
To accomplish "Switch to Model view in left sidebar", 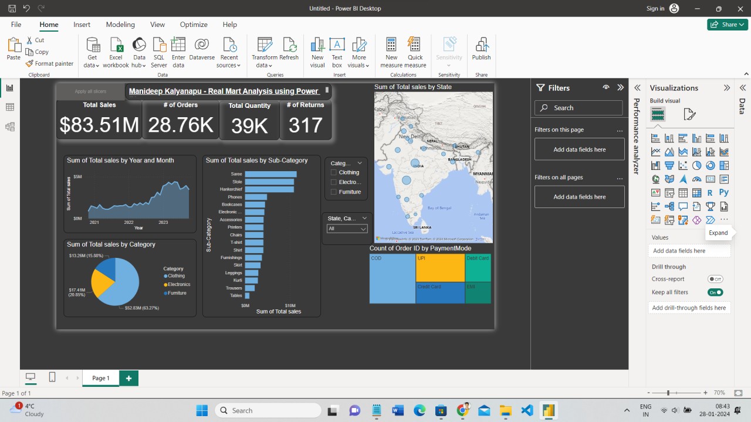I will tap(9, 127).
